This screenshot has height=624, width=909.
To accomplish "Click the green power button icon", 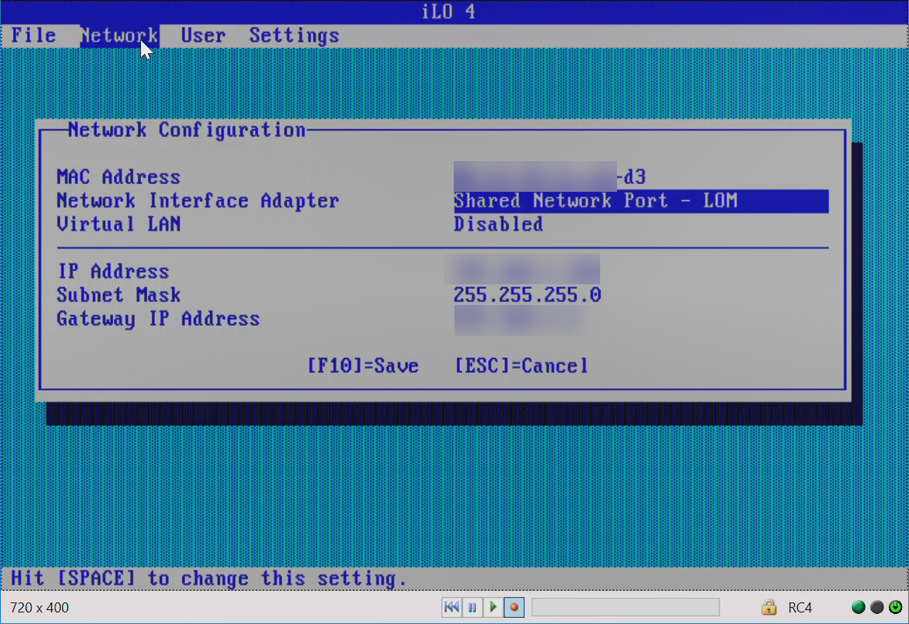I will pyautogui.click(x=896, y=607).
